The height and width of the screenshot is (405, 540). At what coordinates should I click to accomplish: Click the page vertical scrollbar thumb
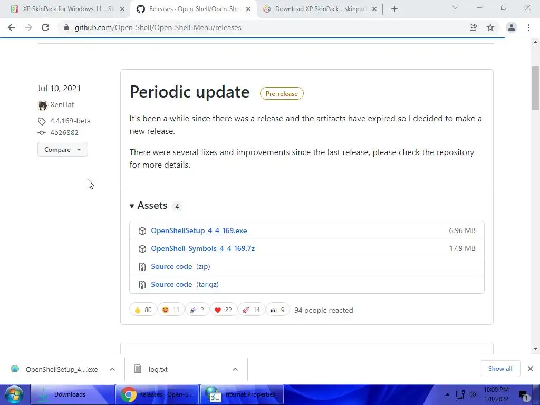pos(535,88)
